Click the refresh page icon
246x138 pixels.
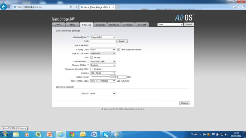(77, 7)
